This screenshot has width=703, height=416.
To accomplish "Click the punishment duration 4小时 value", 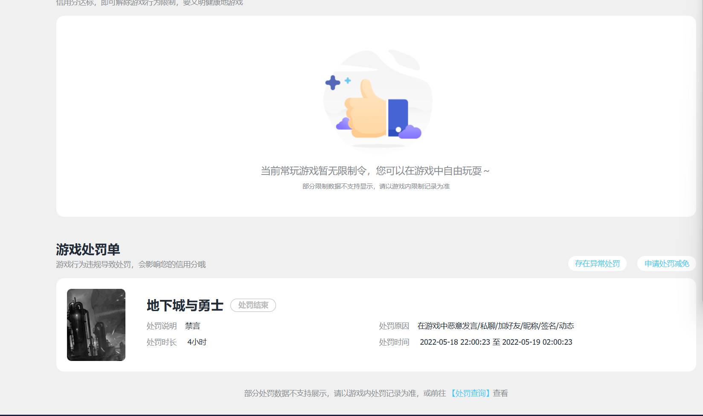I will [x=196, y=342].
